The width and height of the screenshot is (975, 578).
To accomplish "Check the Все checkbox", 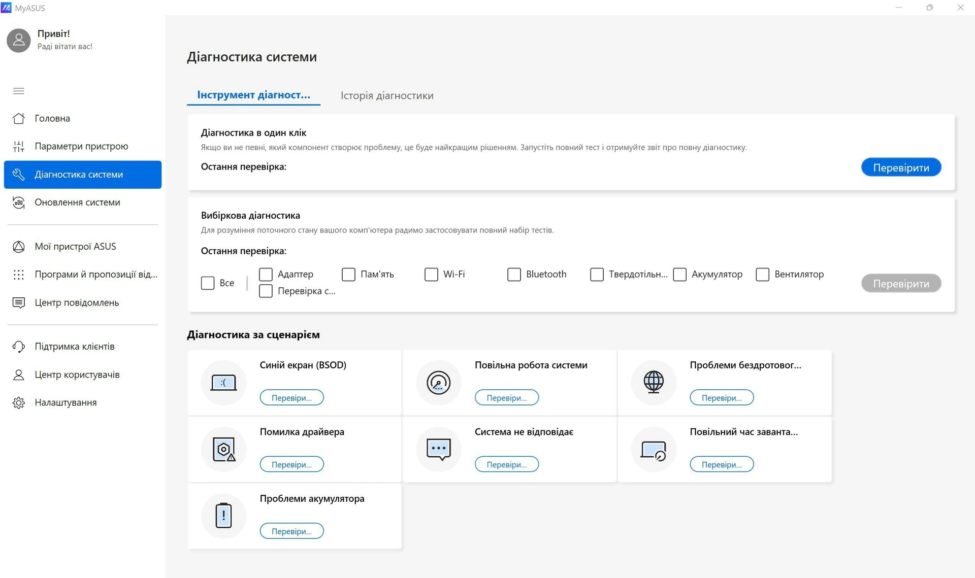I will 208,283.
